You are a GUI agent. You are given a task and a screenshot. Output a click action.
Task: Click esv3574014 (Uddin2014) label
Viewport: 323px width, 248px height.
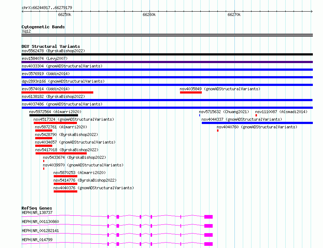[46, 89]
